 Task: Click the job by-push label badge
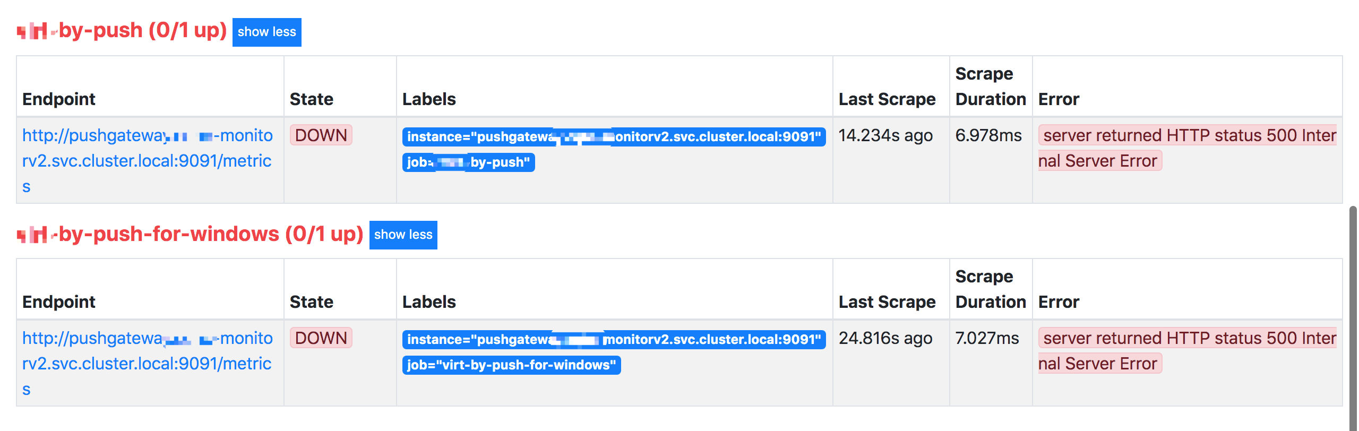pyautogui.click(x=468, y=162)
